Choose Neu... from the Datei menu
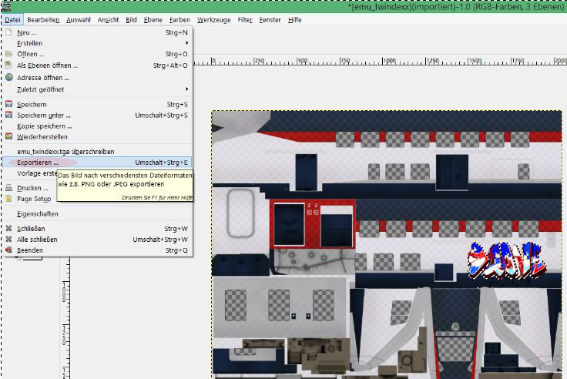Viewport: 567px width, 379px height. coord(97,32)
